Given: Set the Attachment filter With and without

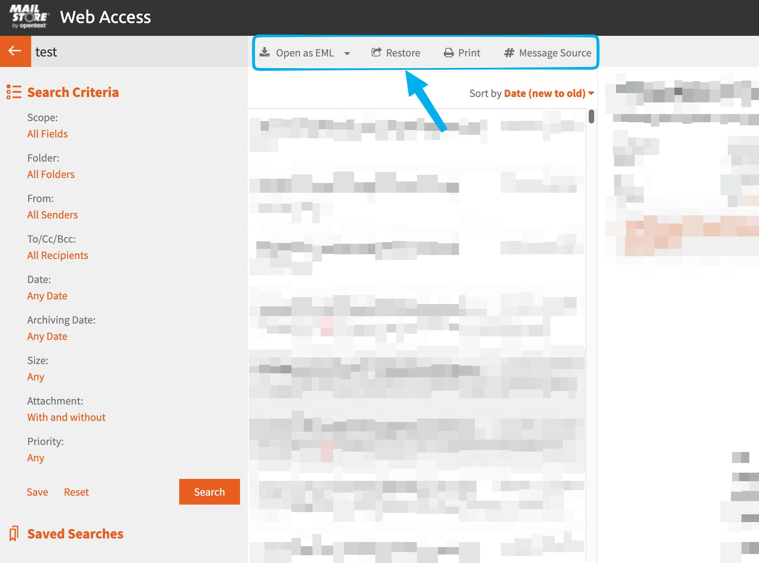Looking at the screenshot, I should tap(66, 417).
